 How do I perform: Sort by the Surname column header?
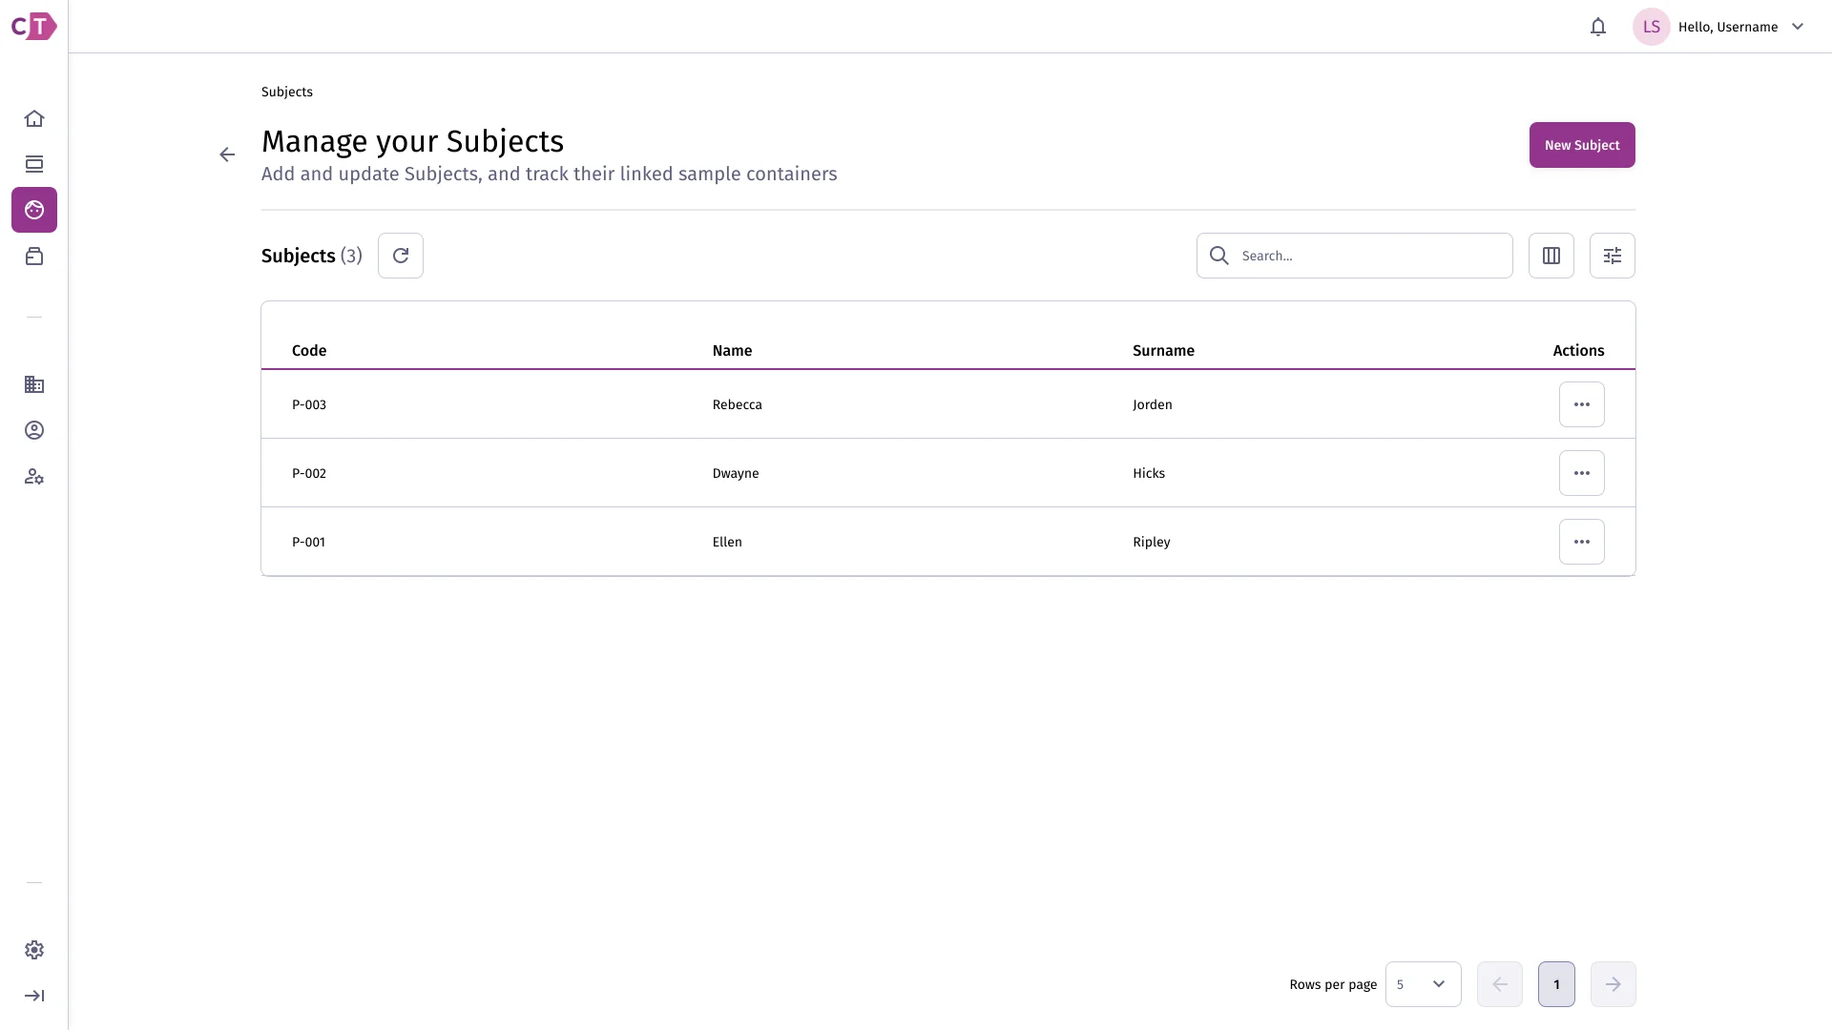(1163, 350)
